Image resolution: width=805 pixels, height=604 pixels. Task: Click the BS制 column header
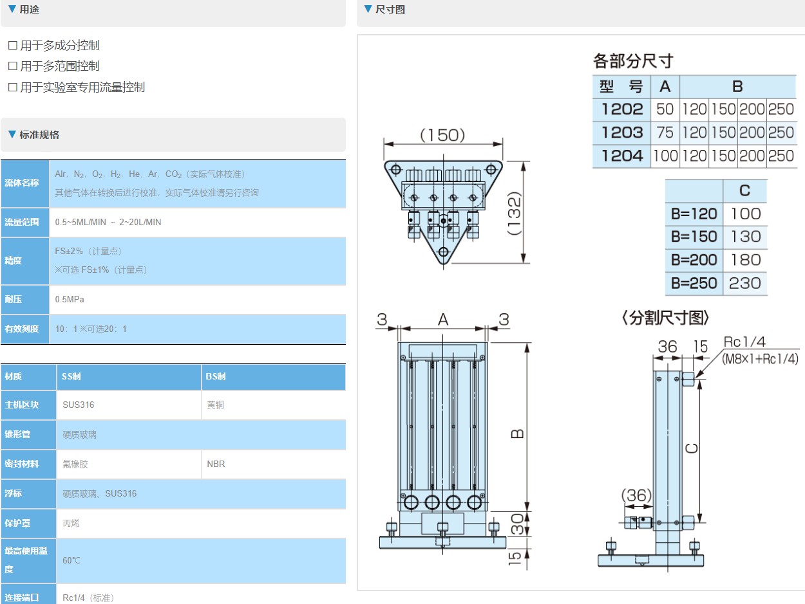click(x=273, y=377)
